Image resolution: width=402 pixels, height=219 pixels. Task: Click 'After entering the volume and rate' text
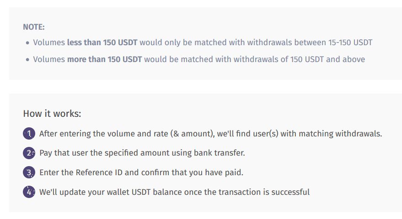(x=103, y=134)
